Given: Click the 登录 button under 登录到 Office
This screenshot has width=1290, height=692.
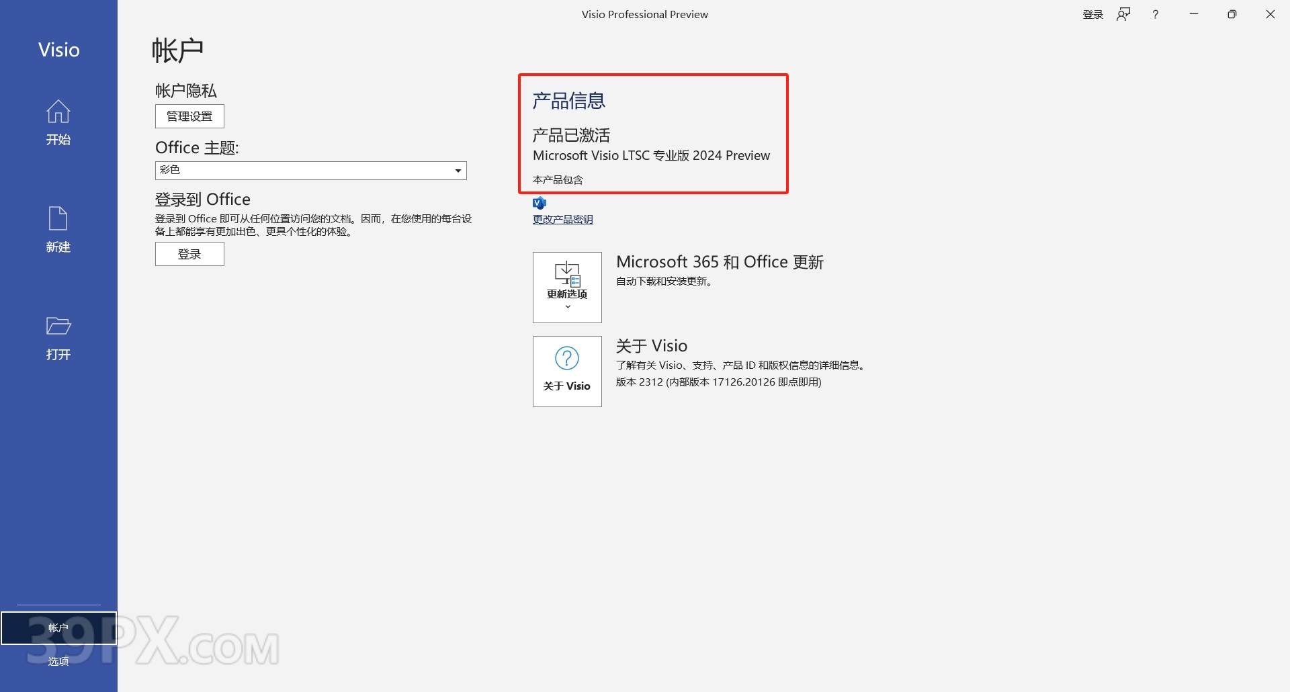Looking at the screenshot, I should [x=189, y=254].
